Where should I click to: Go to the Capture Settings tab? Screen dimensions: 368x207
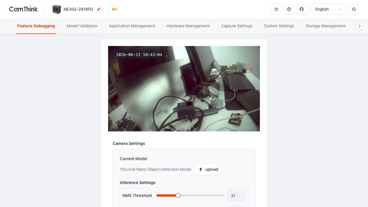point(237,26)
